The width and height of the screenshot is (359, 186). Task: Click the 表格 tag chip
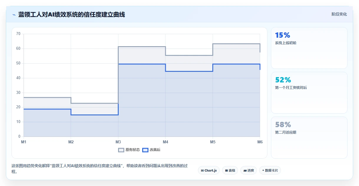(x=230, y=170)
